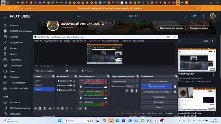Delete selected scene with trash icon

pos(40,108)
